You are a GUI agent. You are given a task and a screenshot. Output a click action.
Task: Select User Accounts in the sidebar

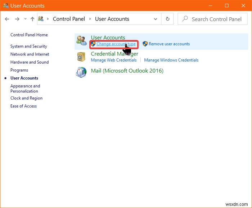24,78
